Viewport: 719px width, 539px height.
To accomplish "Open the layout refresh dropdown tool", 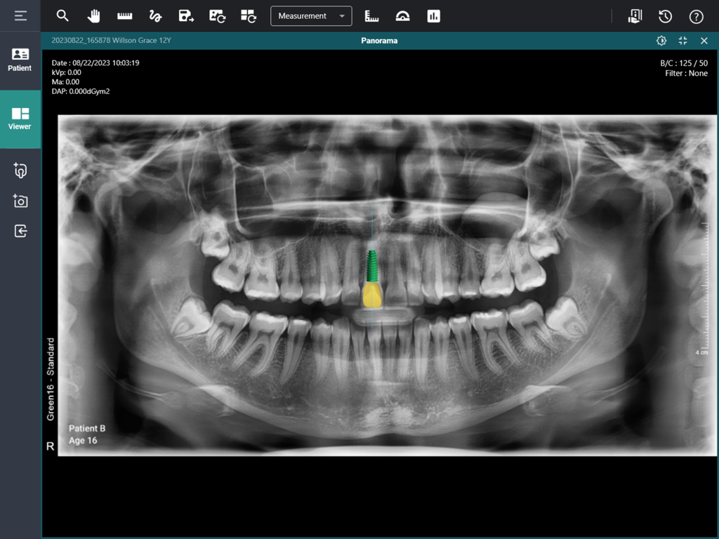I will [x=248, y=15].
